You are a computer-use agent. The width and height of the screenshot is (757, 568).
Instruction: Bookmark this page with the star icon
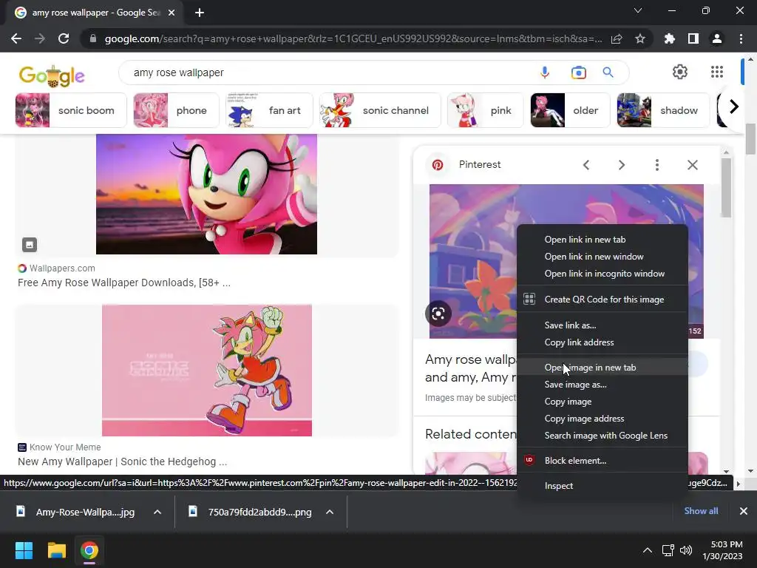pyautogui.click(x=640, y=38)
